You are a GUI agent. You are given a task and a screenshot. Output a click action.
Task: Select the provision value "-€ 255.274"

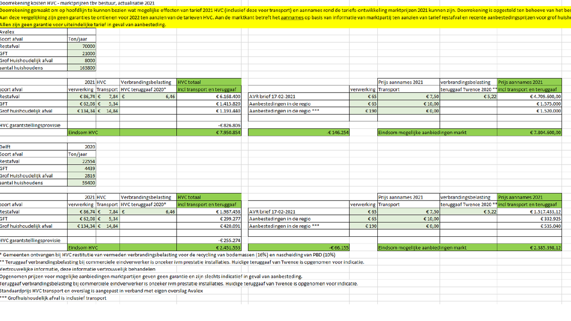pos(208,240)
